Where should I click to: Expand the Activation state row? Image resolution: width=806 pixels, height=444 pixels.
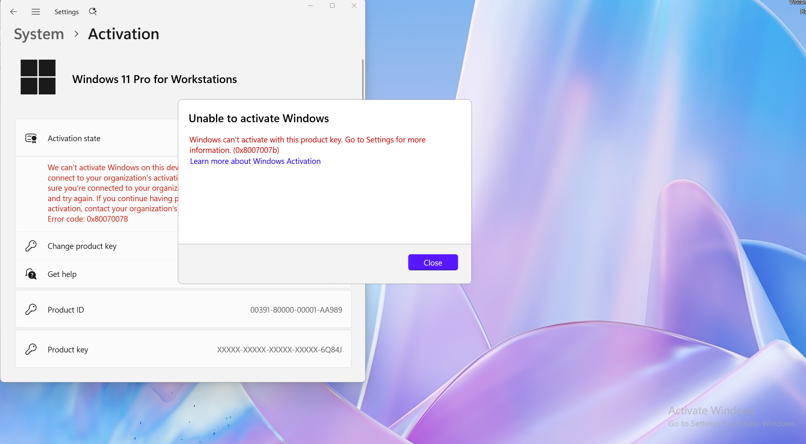97,138
